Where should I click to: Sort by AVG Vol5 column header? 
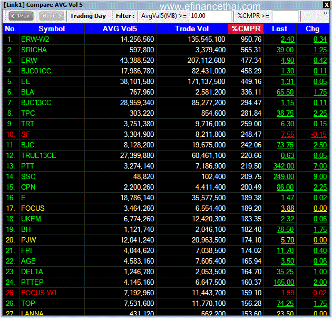click(x=120, y=29)
